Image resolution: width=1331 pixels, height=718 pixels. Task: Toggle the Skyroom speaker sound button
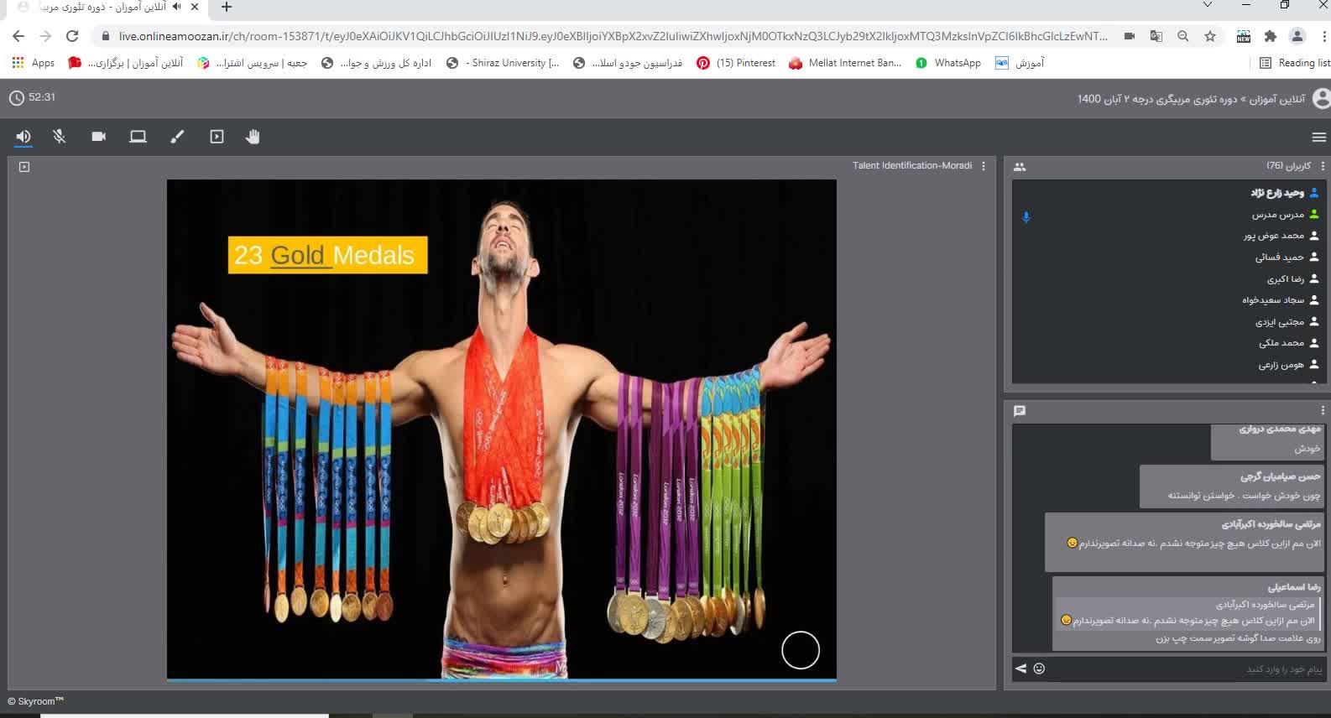pyautogui.click(x=23, y=137)
